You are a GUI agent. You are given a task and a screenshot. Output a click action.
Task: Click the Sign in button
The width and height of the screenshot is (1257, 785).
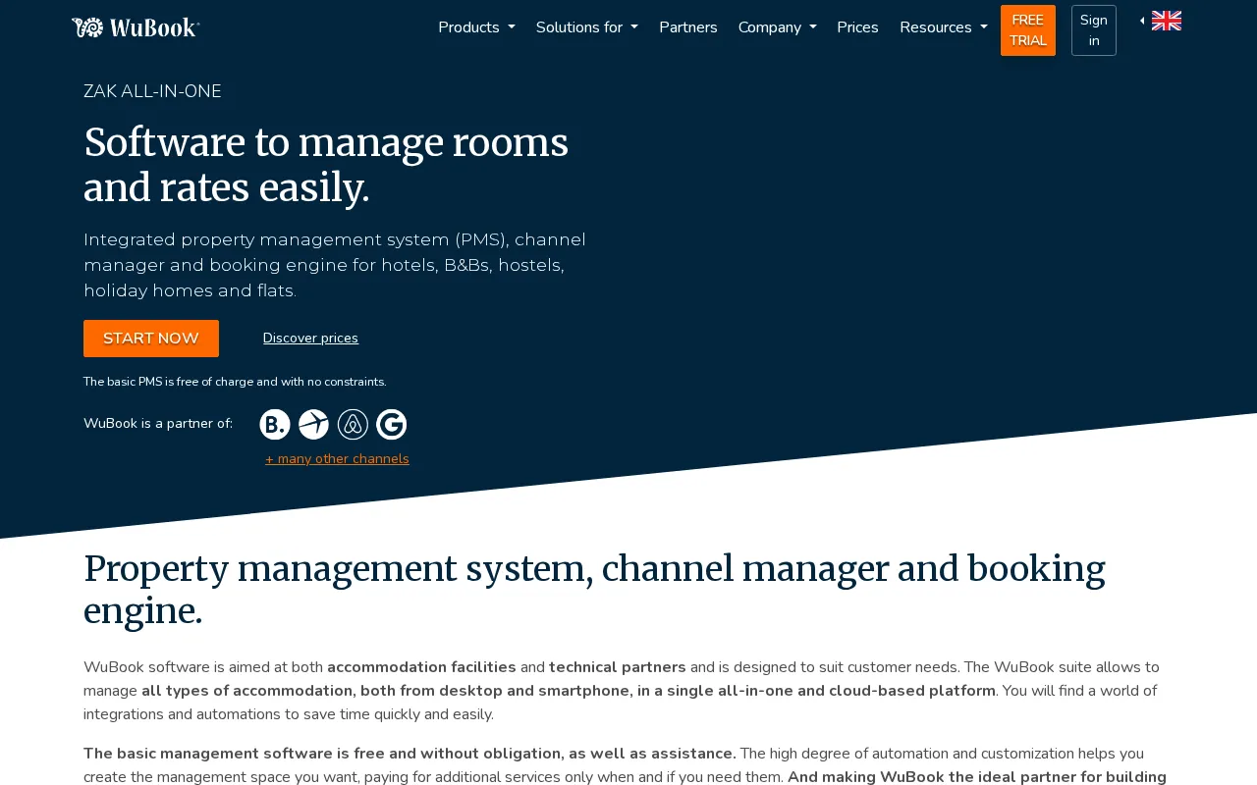[x=1094, y=30]
